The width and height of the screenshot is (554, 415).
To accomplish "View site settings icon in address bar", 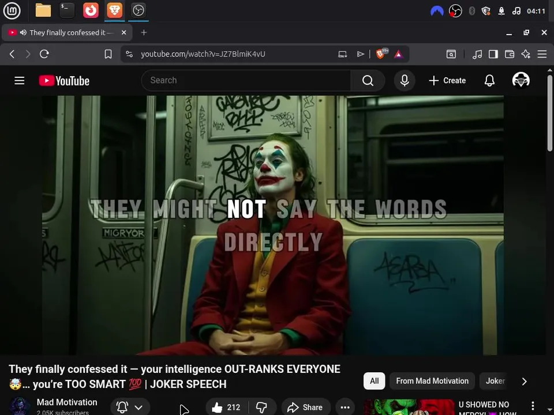I will point(129,54).
